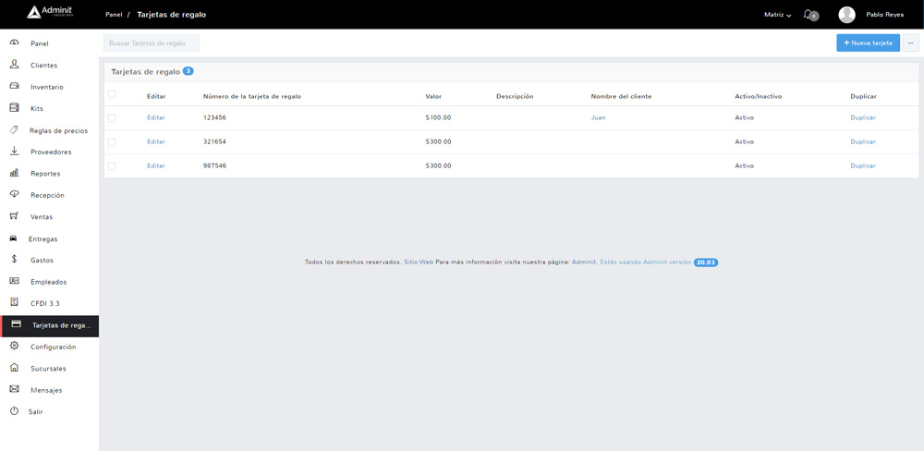
Task: Open Inventario via its sidebar icon
Action: (x=14, y=86)
